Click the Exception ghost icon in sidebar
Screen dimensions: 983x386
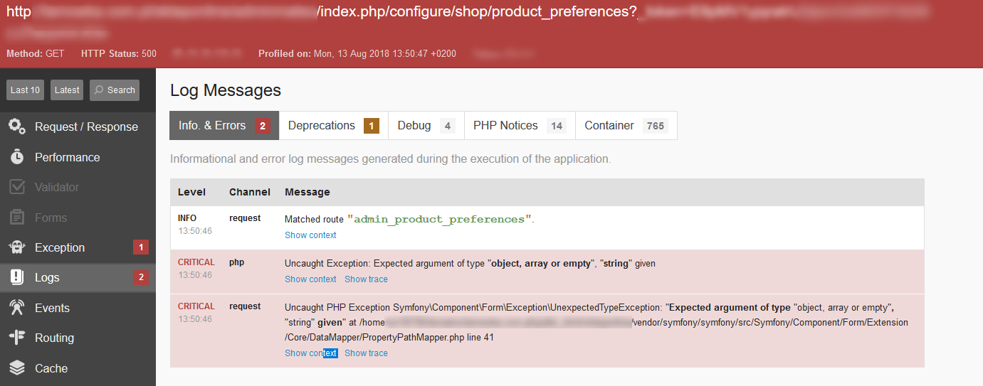(17, 247)
